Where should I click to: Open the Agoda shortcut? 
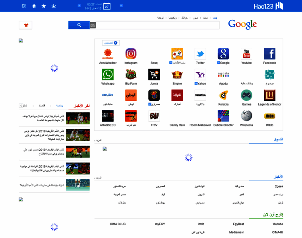(223, 75)
